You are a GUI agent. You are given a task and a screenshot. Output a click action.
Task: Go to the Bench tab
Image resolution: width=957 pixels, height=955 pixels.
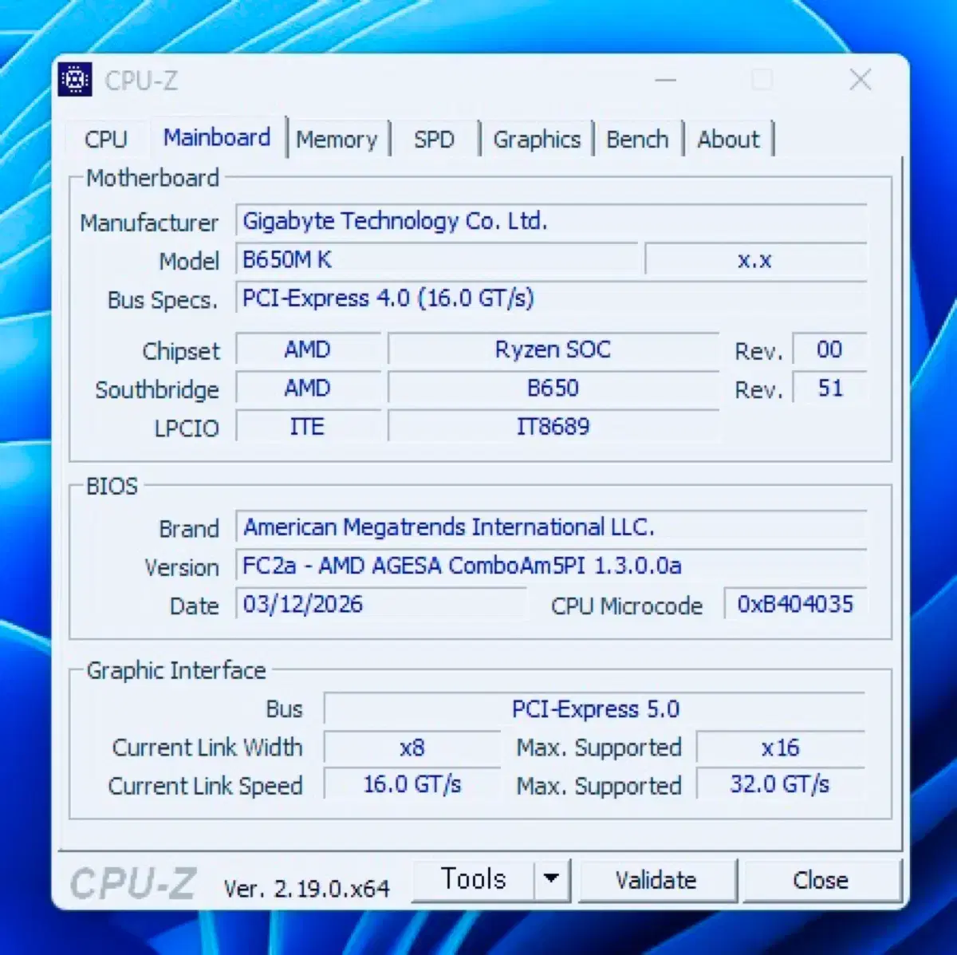coord(637,140)
